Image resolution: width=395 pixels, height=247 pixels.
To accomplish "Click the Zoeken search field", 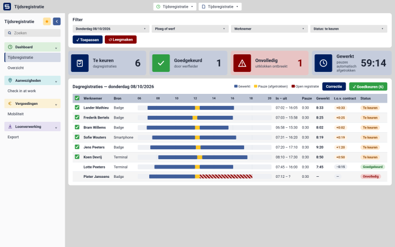I will 32,33.
